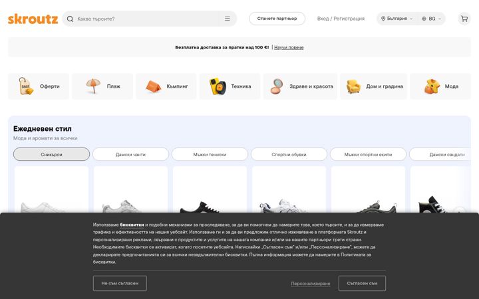
Task: Click the beach umbrella icon of Плаж
Action: (x=93, y=86)
